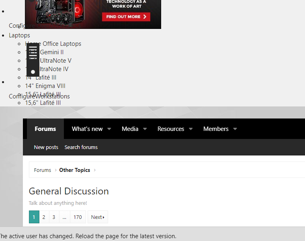Open the Configure Workstations link
Screen dimensions: 305x241
39,96
